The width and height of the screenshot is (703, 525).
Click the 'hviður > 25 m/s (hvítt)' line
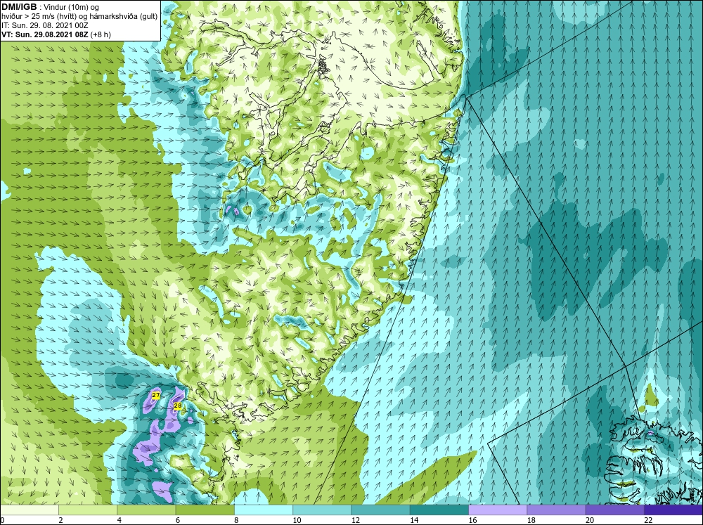(40, 16)
